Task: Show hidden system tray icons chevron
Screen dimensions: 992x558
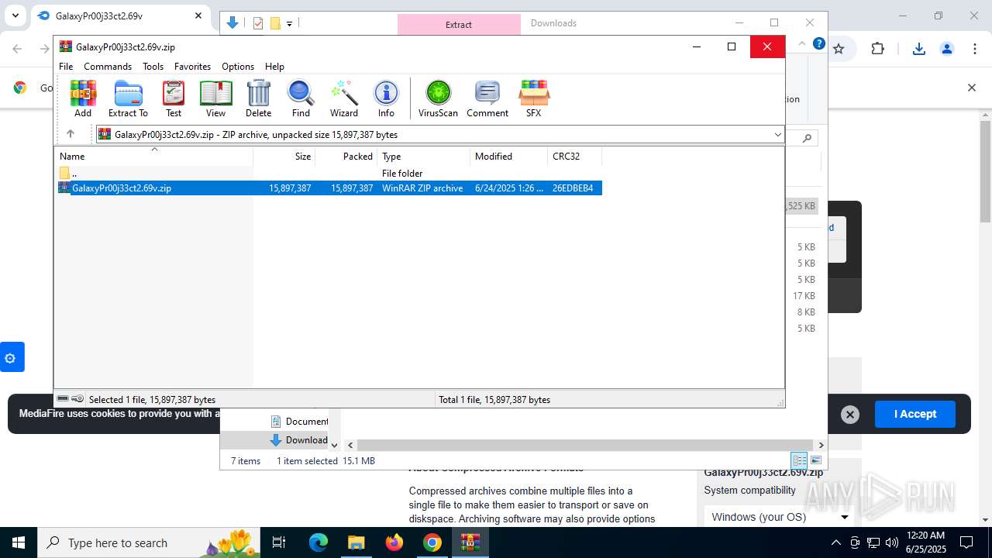Action: [x=835, y=542]
